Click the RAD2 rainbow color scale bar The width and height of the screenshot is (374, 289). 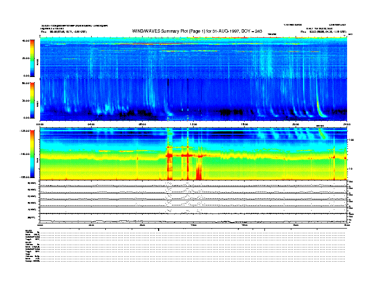(32, 58)
